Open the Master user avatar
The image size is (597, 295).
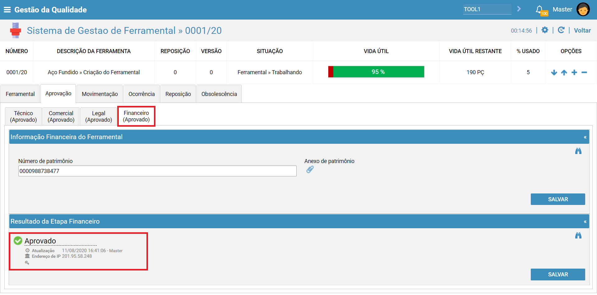(x=583, y=9)
